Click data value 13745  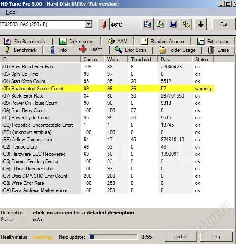click(167, 125)
